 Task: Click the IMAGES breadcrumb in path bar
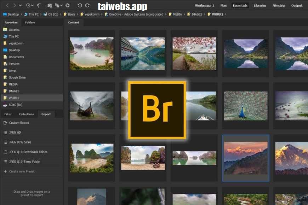click(195, 14)
